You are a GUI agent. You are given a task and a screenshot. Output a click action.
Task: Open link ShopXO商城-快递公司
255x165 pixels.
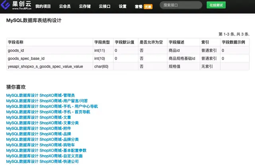(42, 161)
